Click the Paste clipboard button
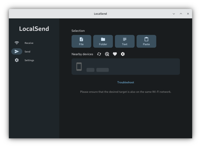 pyautogui.click(x=146, y=41)
